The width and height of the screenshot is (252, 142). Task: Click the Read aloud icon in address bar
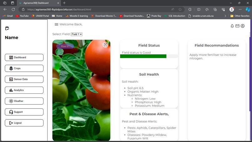click(x=173, y=9)
